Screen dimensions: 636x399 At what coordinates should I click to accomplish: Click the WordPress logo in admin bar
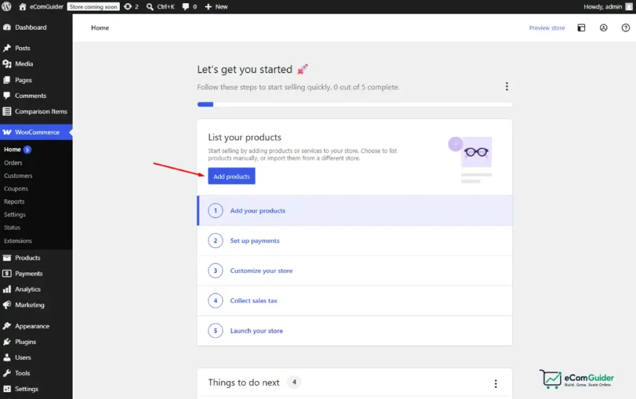click(6, 6)
